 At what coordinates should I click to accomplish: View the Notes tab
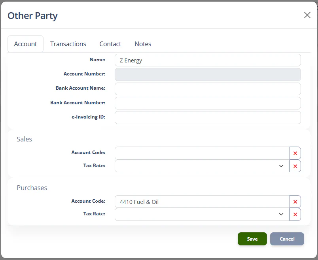pyautogui.click(x=143, y=44)
